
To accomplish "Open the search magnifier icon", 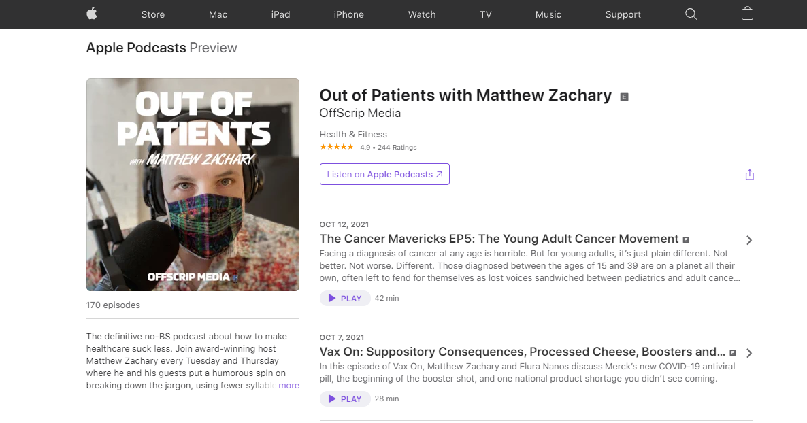I will tap(691, 14).
